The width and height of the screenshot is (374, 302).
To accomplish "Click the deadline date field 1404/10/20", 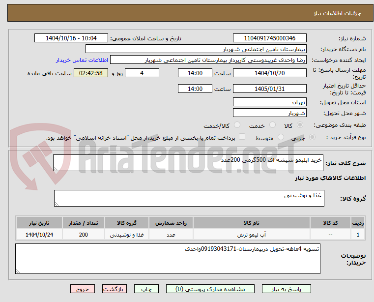I will tap(269, 73).
